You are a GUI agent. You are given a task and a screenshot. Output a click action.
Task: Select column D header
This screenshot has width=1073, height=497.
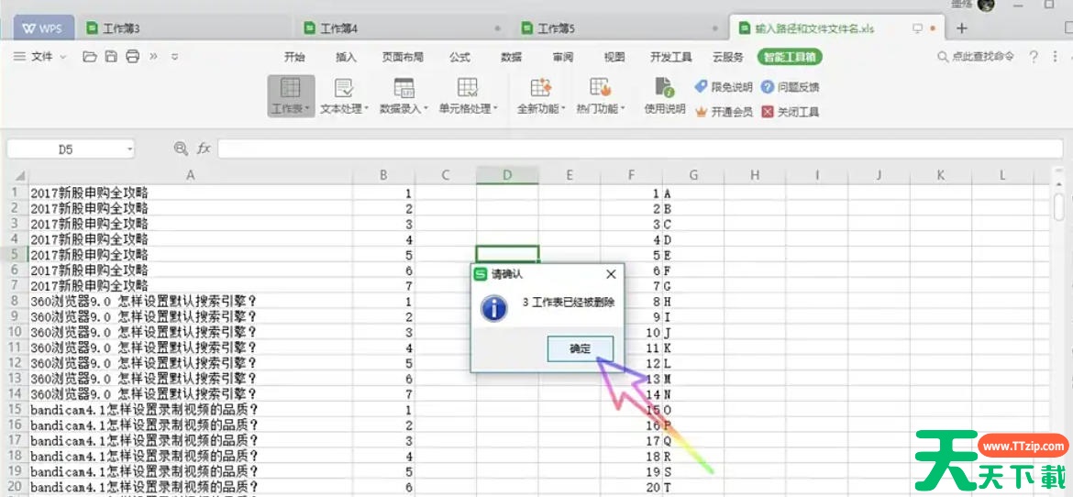[x=507, y=176]
